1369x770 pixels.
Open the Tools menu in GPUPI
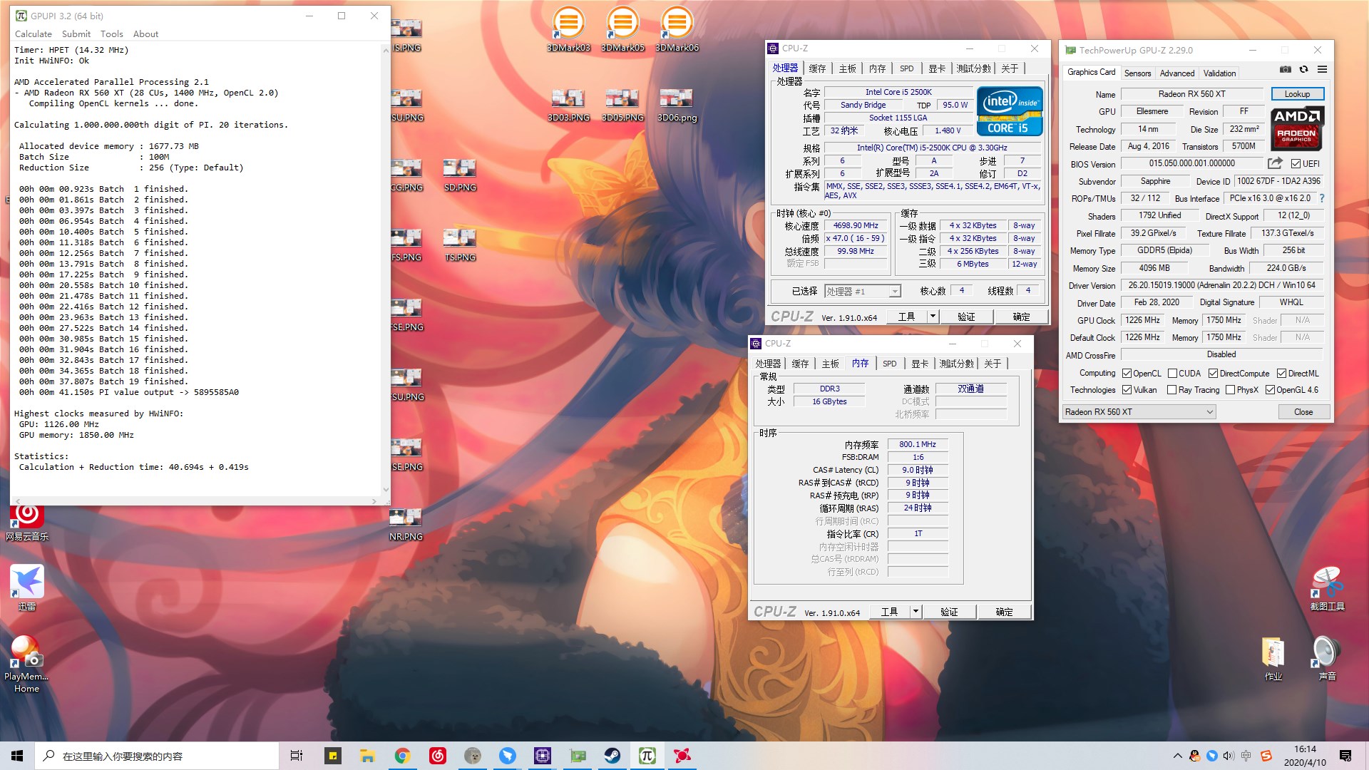(112, 34)
